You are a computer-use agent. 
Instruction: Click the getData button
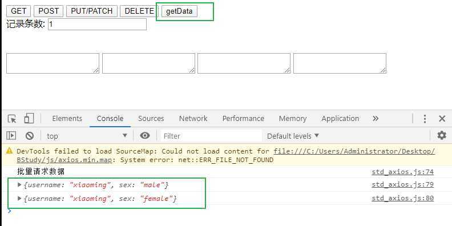click(179, 11)
